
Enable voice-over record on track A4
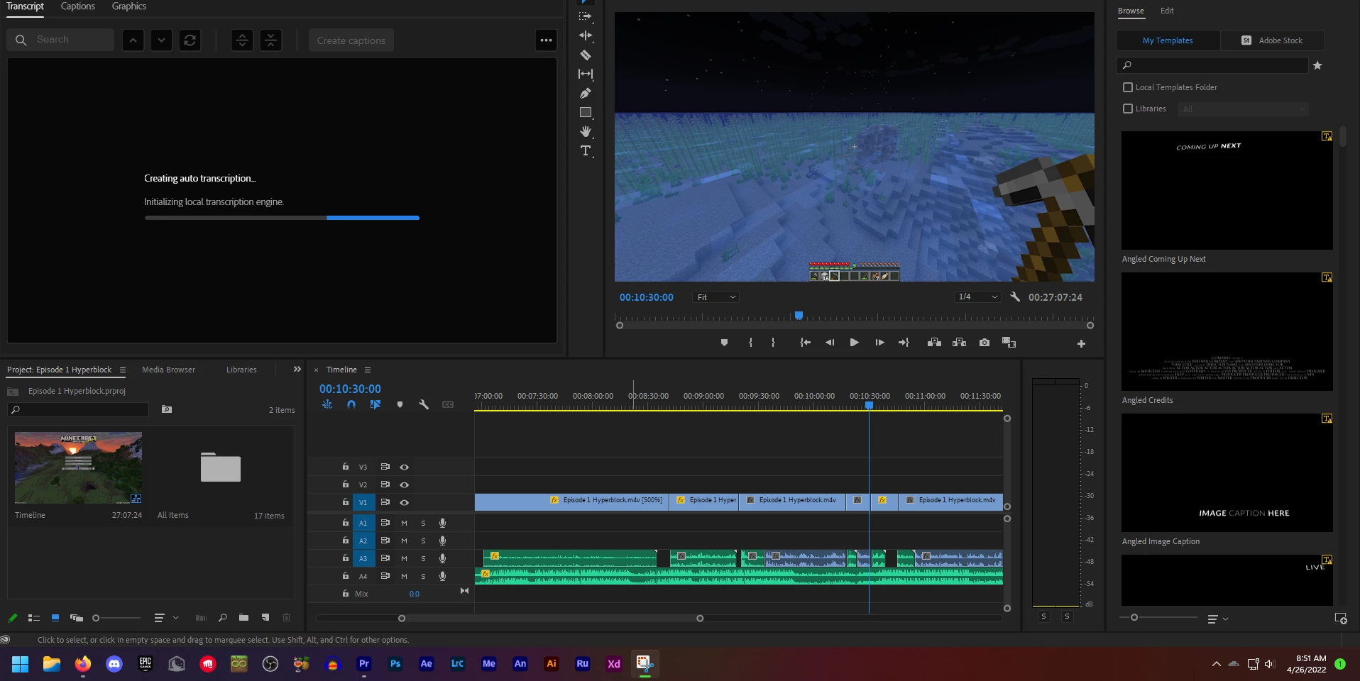click(442, 576)
